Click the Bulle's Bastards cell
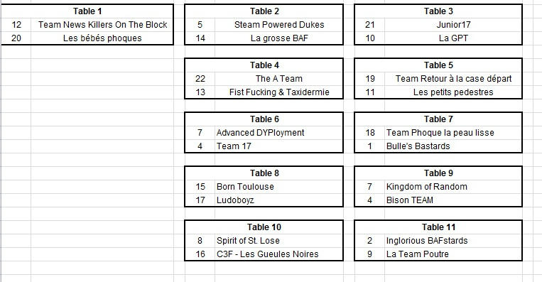The image size is (542, 282). click(453, 146)
